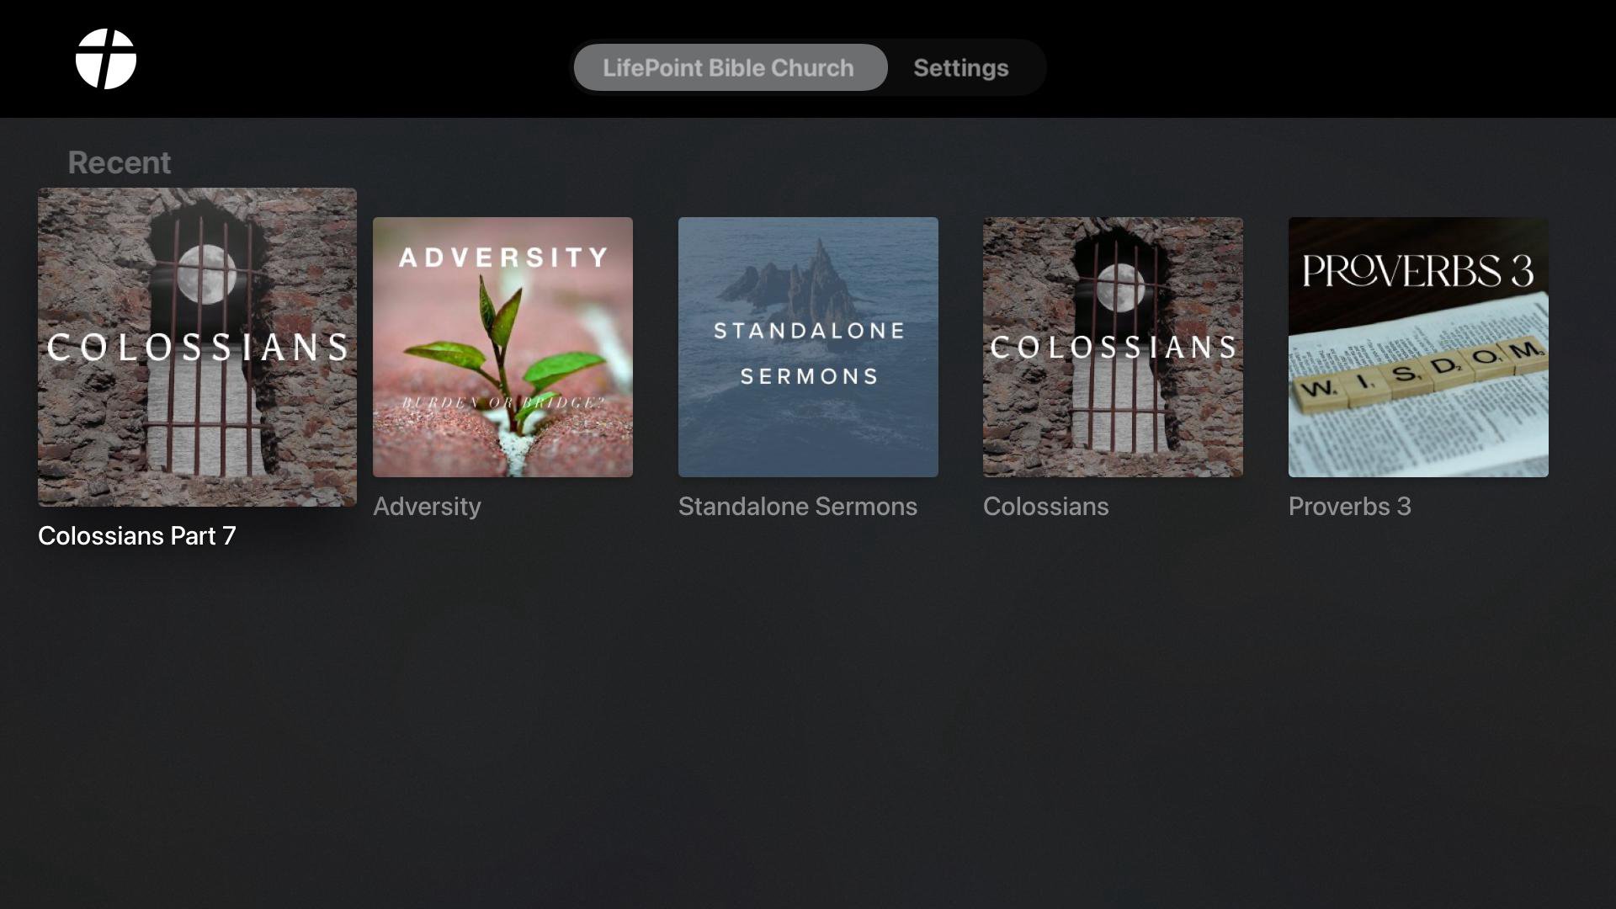Click the "PROVERBS 3" heading inside the artwork
The width and height of the screenshot is (1616, 909).
click(x=1418, y=271)
